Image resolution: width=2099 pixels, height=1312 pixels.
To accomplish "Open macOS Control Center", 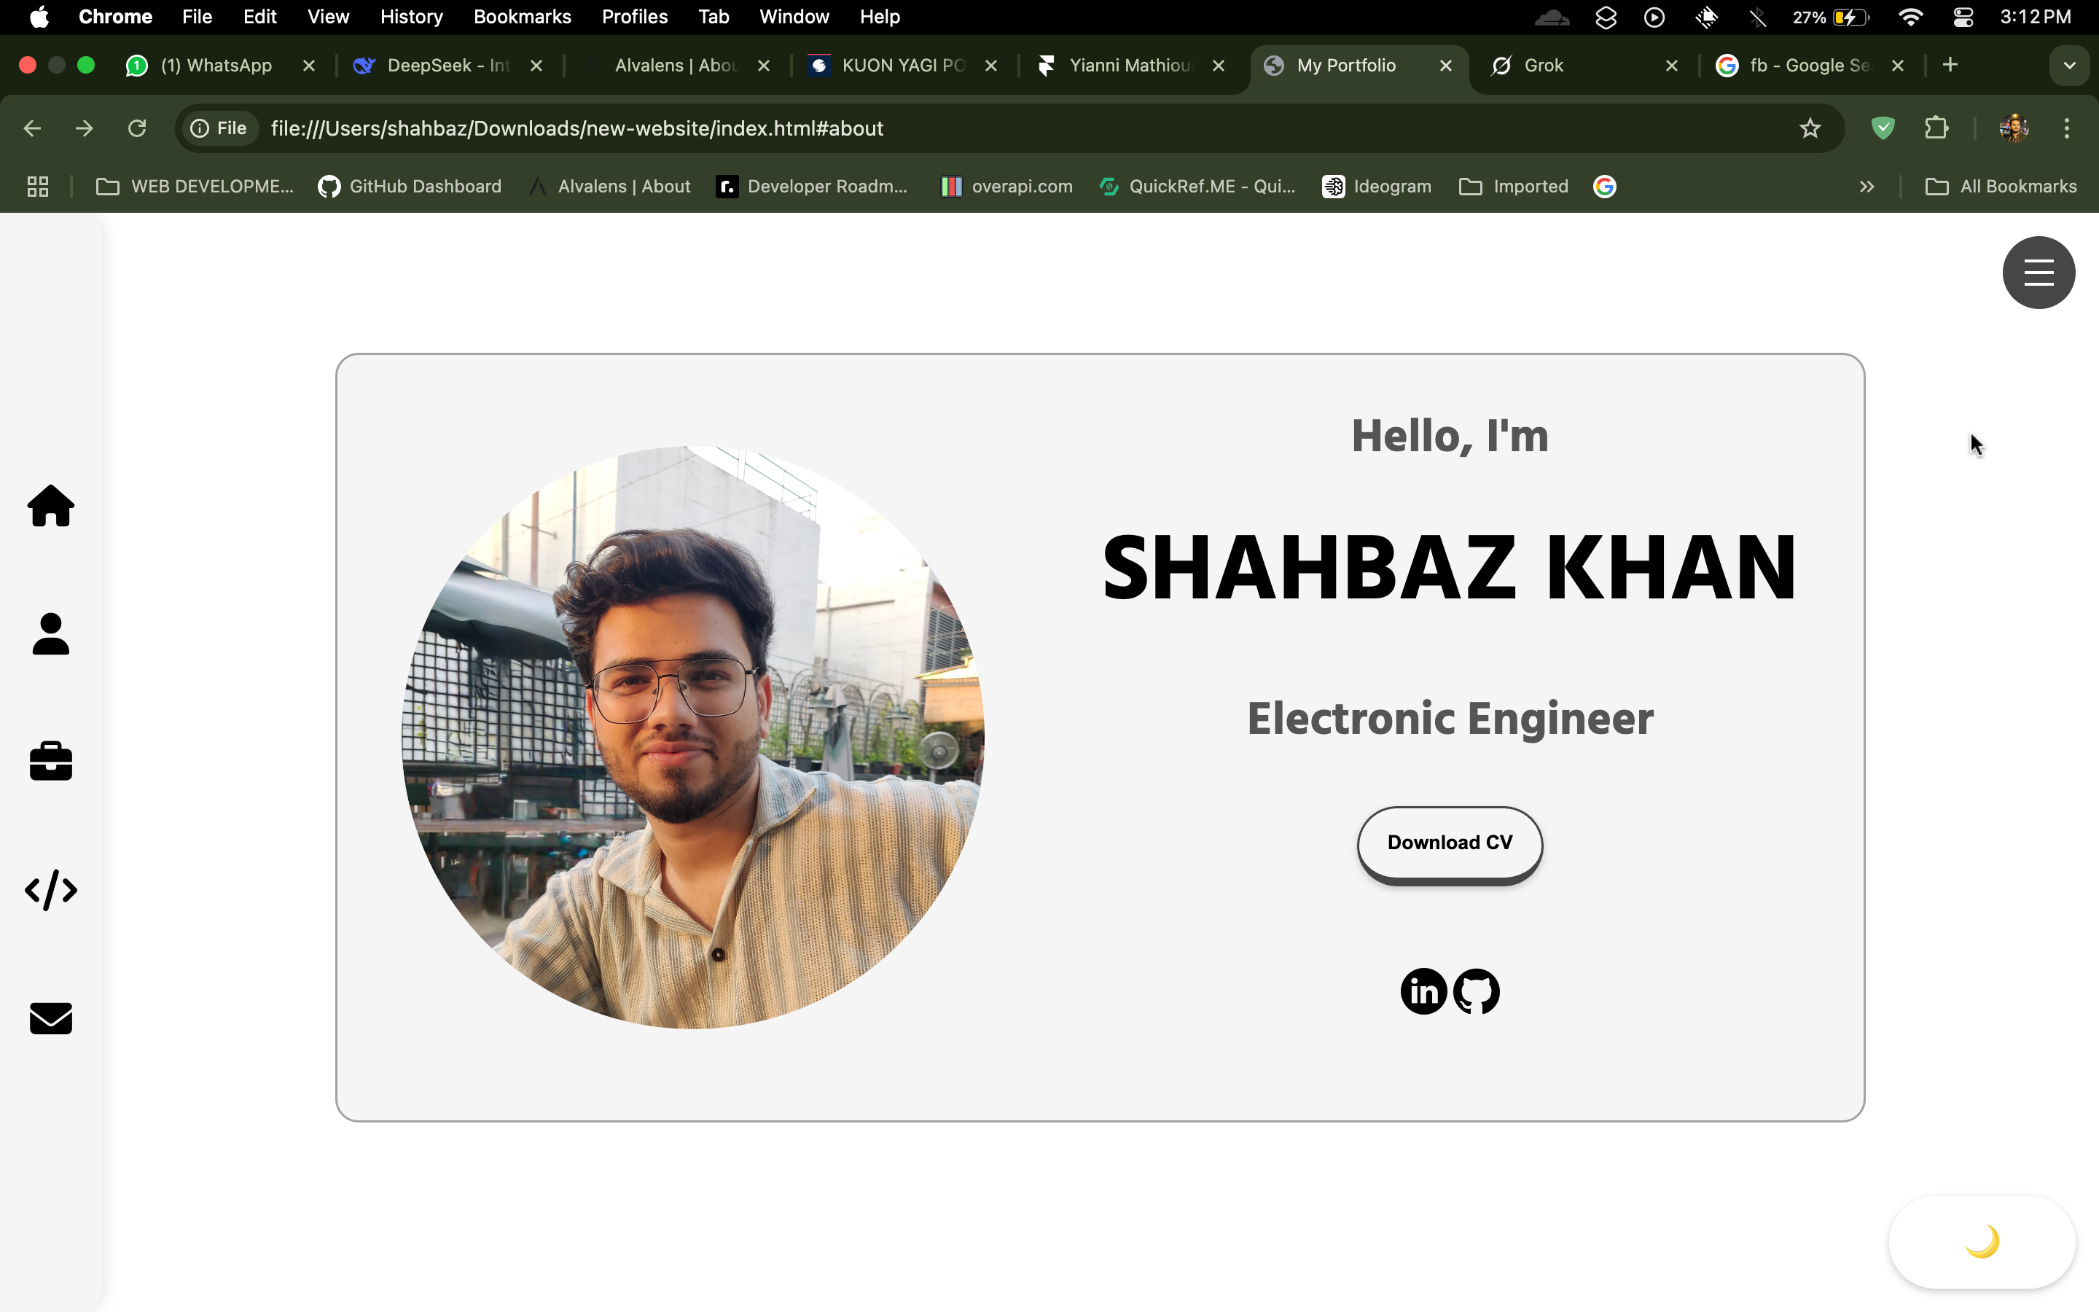I will (1963, 17).
